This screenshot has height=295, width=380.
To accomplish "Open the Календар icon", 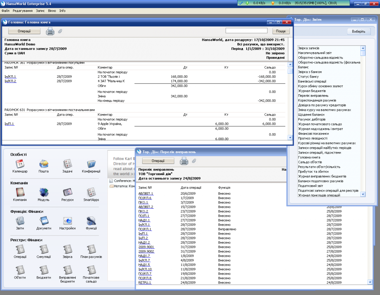I will [x=20, y=164].
